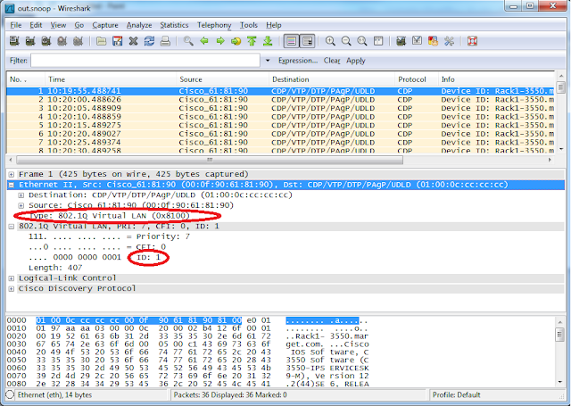Open expert info circle in status bar

(x=10, y=394)
